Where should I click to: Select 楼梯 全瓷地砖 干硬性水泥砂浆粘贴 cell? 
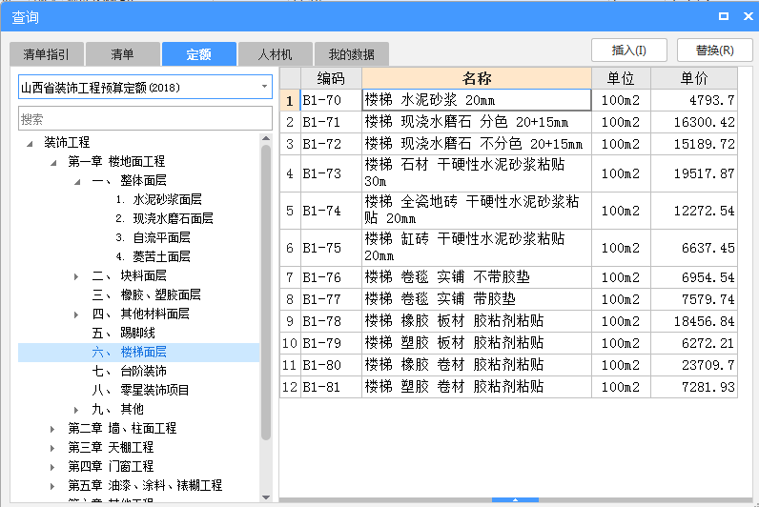point(477,211)
